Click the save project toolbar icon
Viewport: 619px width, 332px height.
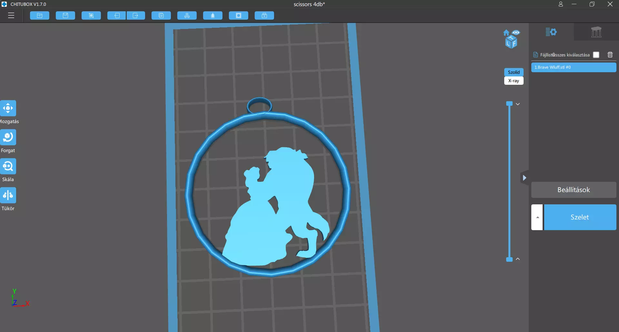[65, 15]
